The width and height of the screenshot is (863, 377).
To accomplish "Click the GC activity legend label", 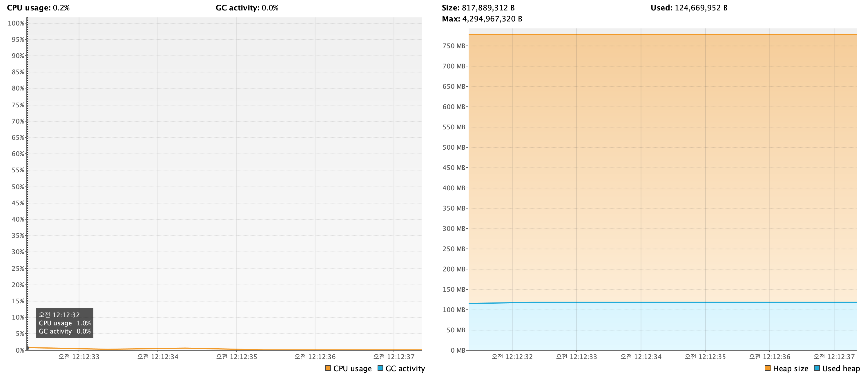I will pos(405,368).
